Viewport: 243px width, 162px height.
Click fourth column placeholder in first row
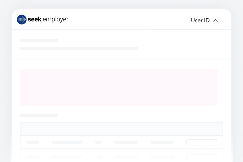point(126,142)
